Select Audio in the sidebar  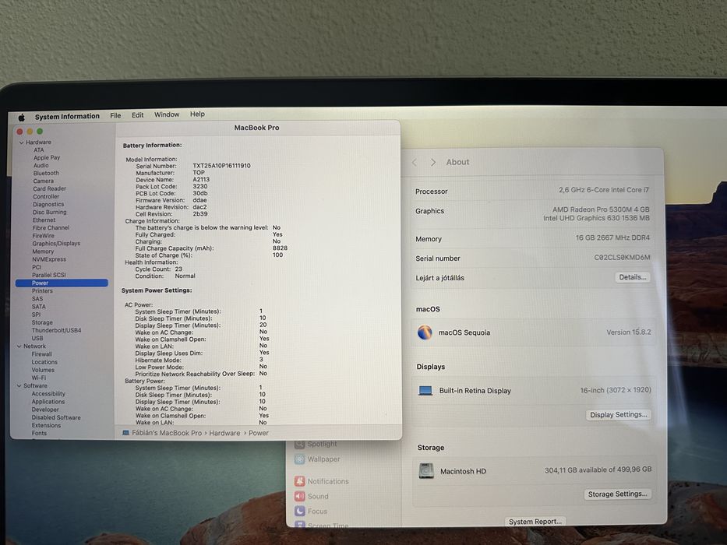(41, 165)
